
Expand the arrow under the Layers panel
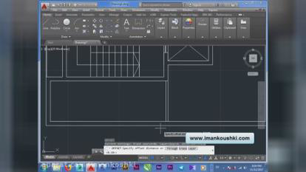pyautogui.click(x=161, y=37)
